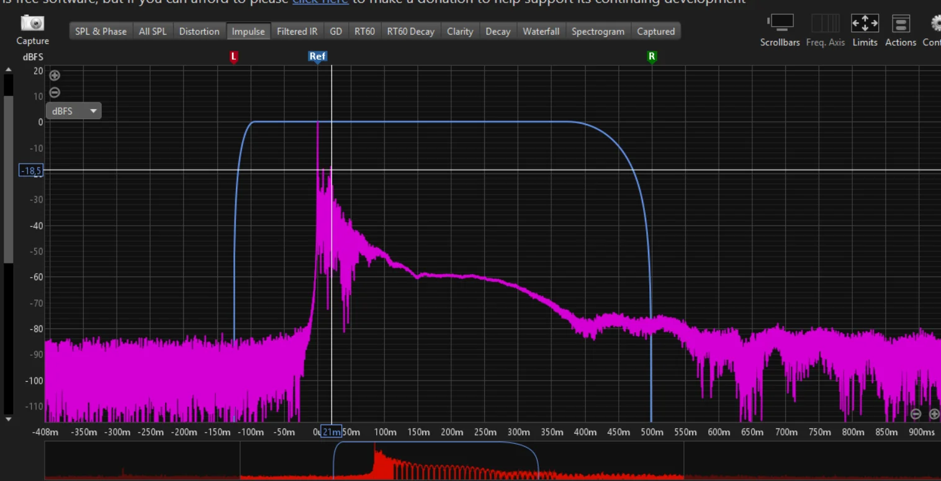
Task: Open the GD tab
Action: pyautogui.click(x=336, y=31)
